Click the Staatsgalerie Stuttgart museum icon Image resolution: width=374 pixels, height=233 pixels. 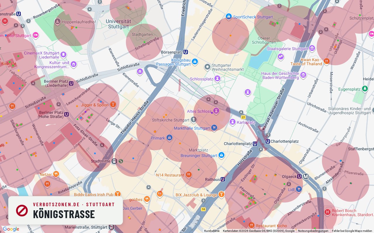(312, 48)
